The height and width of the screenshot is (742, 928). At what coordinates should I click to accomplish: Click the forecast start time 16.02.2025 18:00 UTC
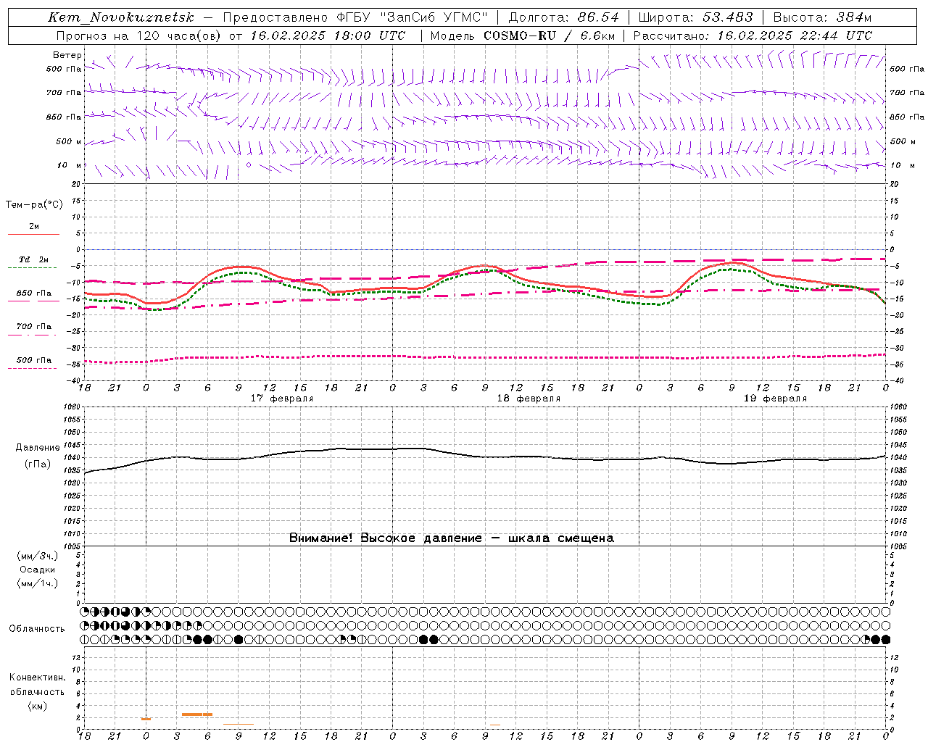click(x=328, y=36)
